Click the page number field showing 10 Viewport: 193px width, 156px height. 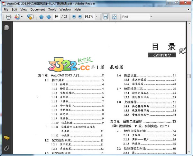pyautogui.click(x=57, y=17)
